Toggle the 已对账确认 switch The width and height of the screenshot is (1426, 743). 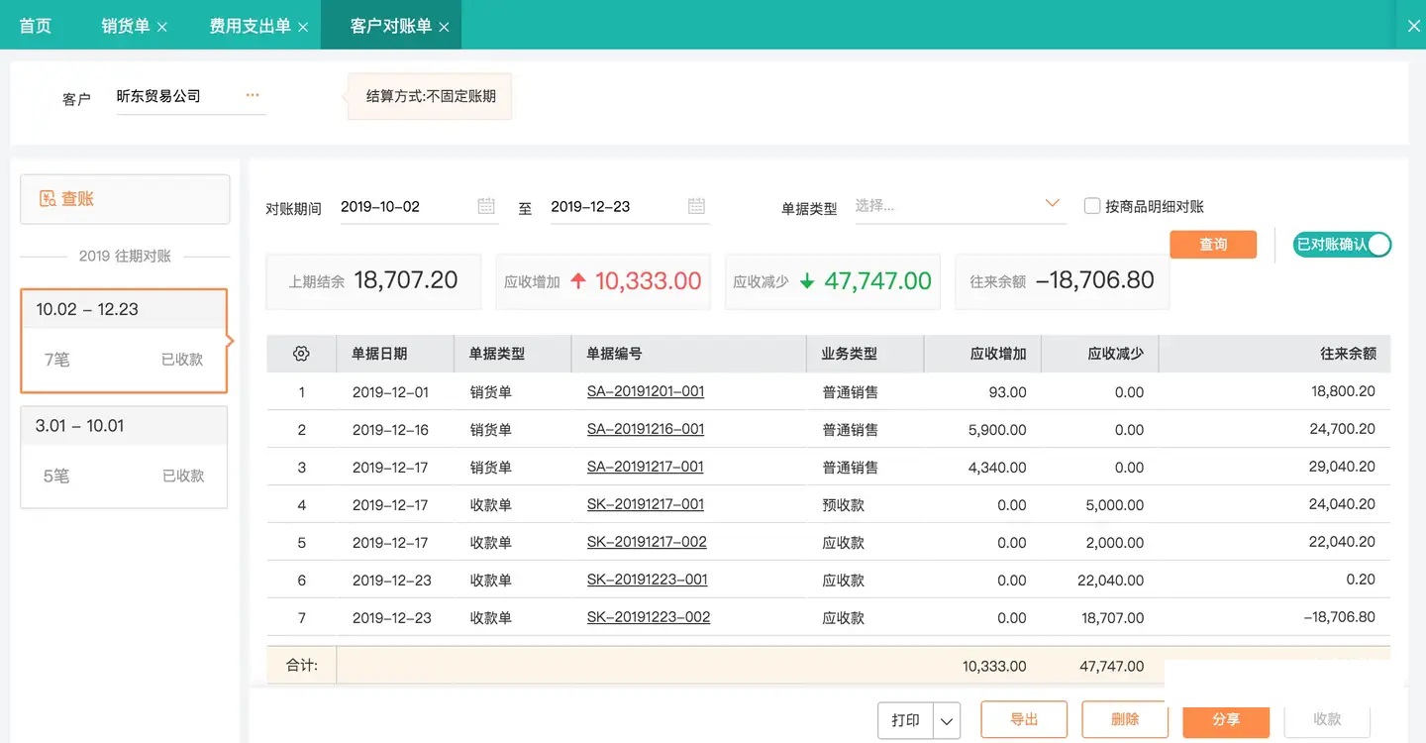pyautogui.click(x=1342, y=244)
